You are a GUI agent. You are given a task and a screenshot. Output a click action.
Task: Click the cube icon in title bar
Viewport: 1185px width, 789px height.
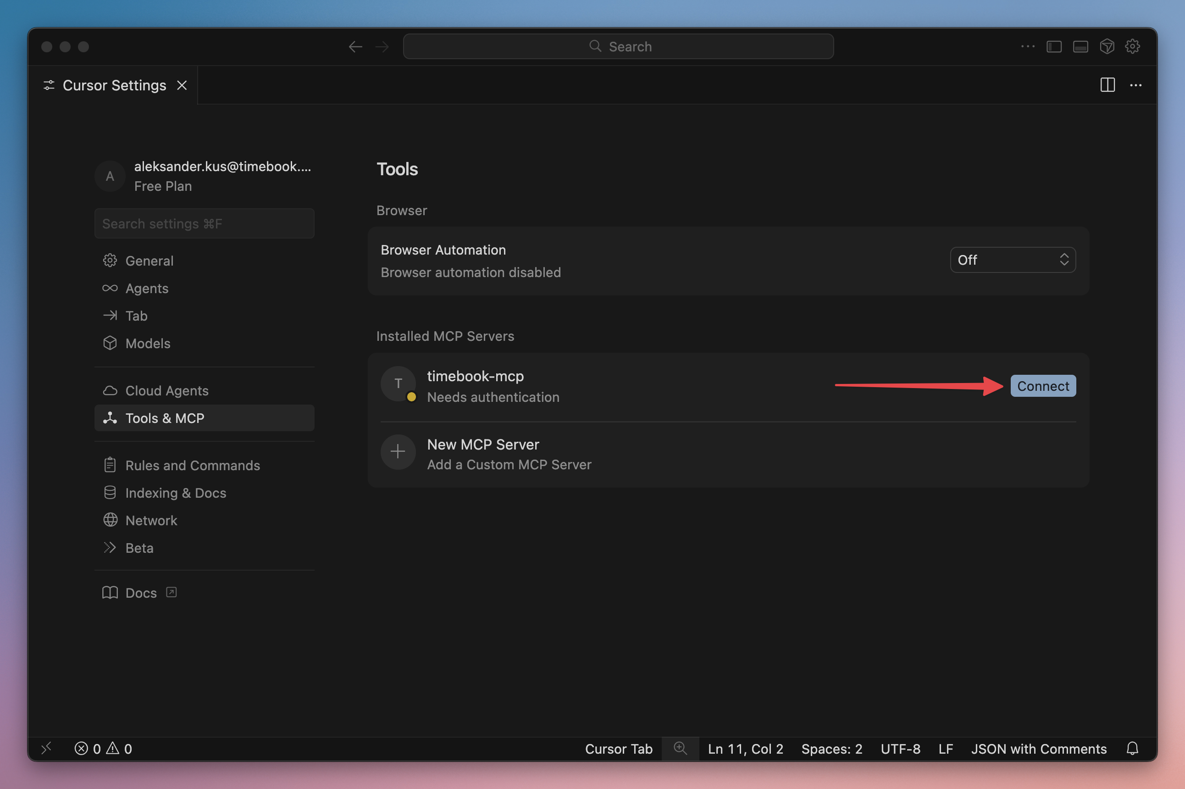coord(1107,47)
